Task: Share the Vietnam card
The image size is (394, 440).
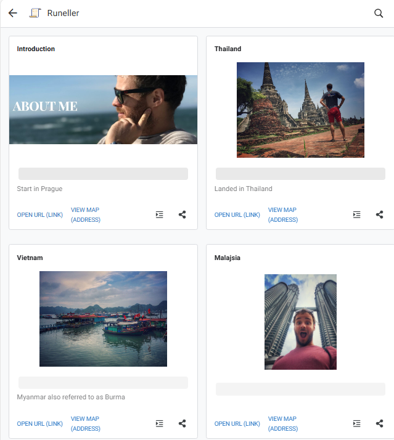Action: (183, 423)
